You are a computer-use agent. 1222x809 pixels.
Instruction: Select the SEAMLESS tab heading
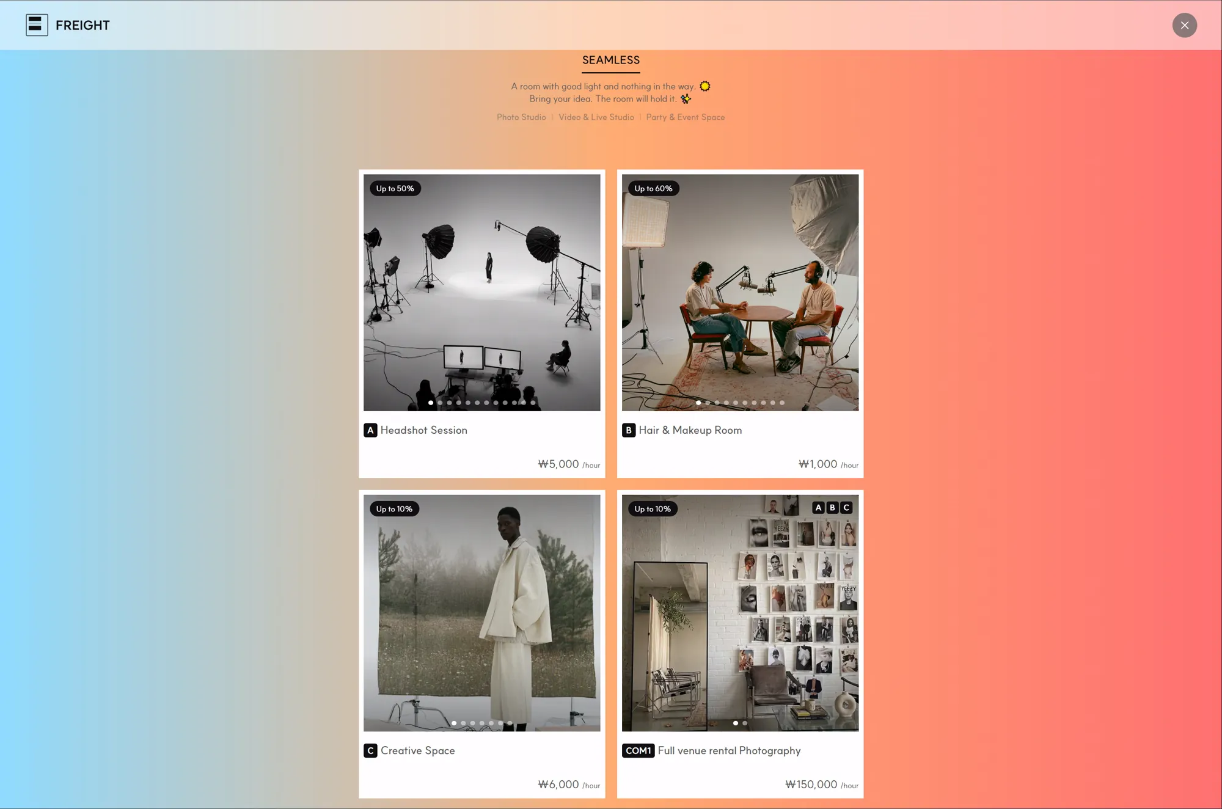click(x=611, y=60)
